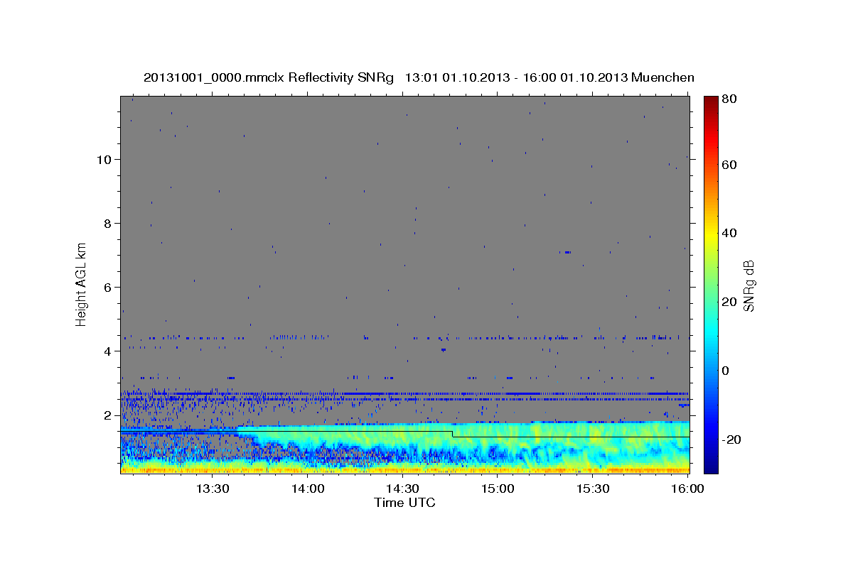Click the height tick label 8
Viewport: 853px width, 568px height.
click(x=109, y=223)
